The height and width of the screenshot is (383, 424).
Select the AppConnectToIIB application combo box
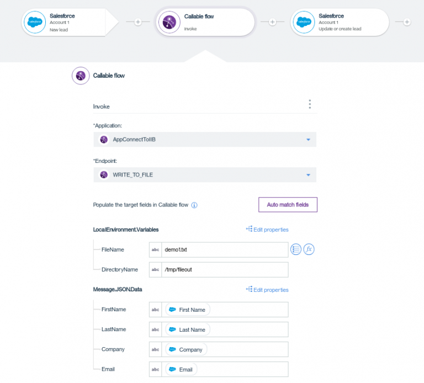[205, 140]
